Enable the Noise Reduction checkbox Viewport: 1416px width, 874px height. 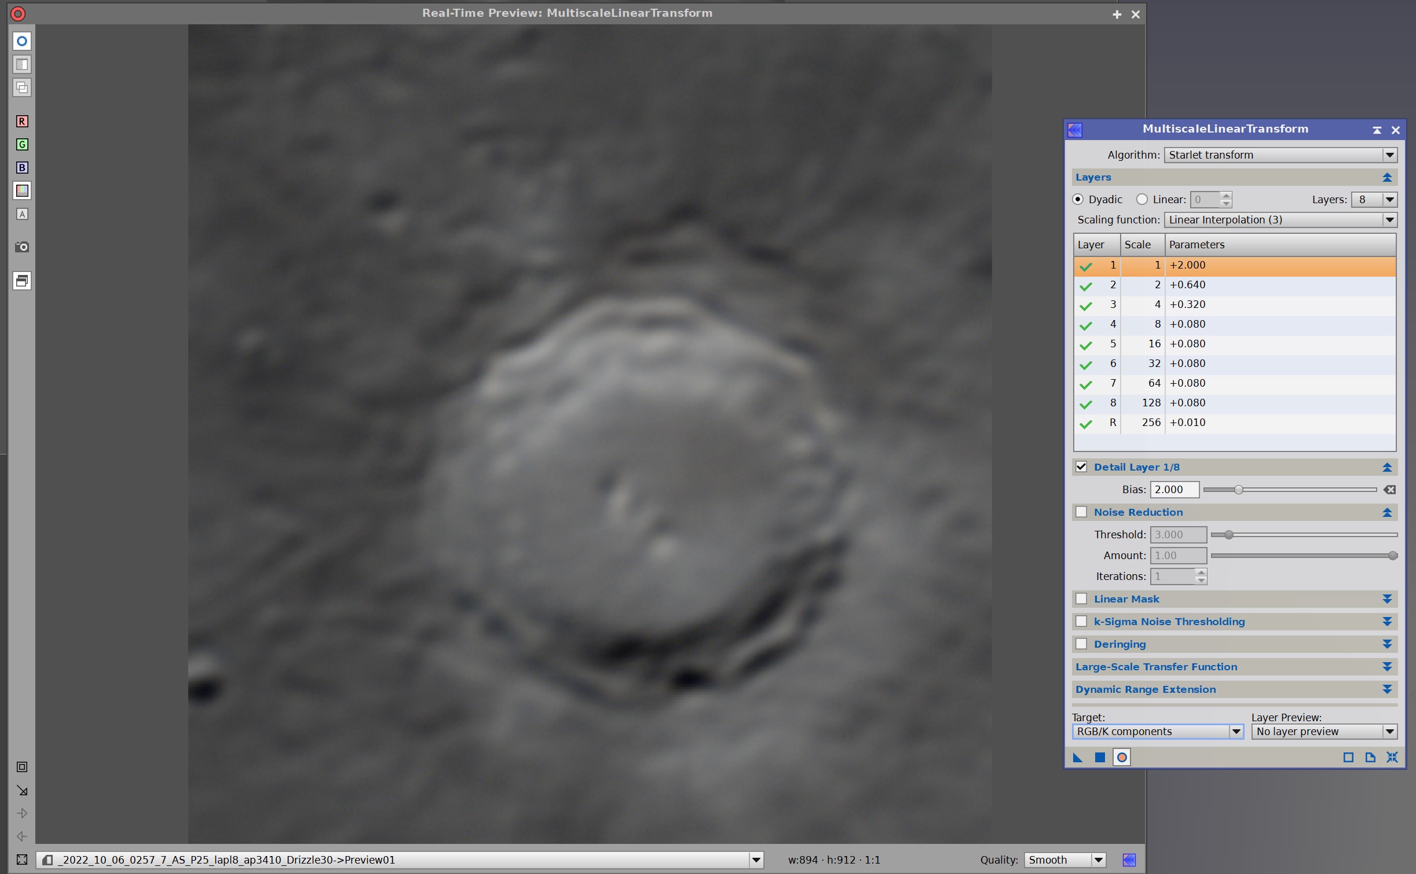(1081, 512)
